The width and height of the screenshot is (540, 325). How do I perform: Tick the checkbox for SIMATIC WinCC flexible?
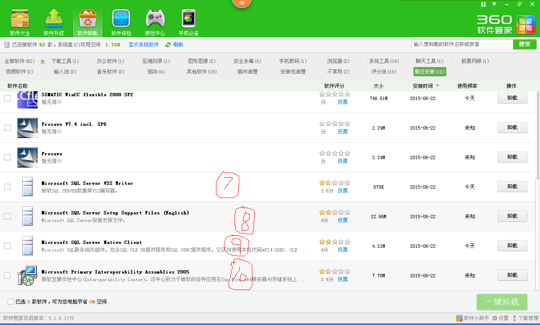click(x=7, y=98)
